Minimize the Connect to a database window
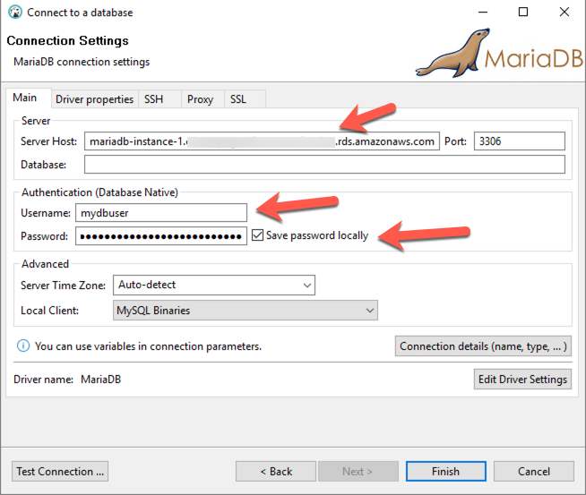 [x=483, y=13]
